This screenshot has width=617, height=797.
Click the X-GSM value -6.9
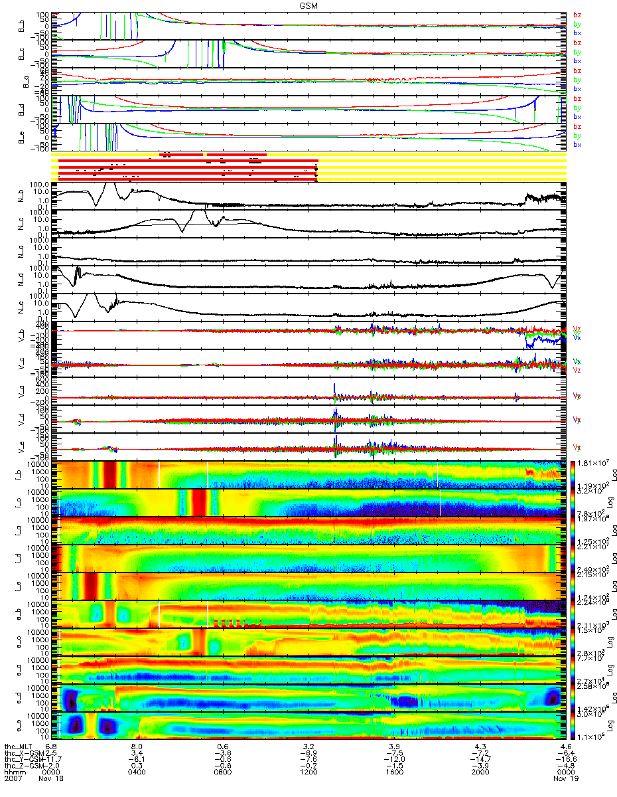point(308,753)
